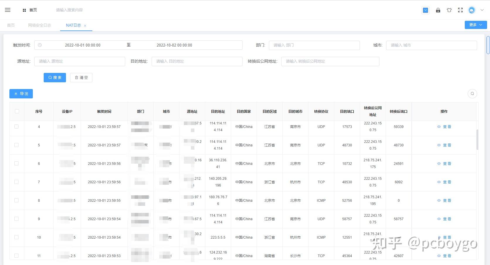490x265 pixels.
Task: Click the grid icon beside 首页
Action: (x=24, y=10)
